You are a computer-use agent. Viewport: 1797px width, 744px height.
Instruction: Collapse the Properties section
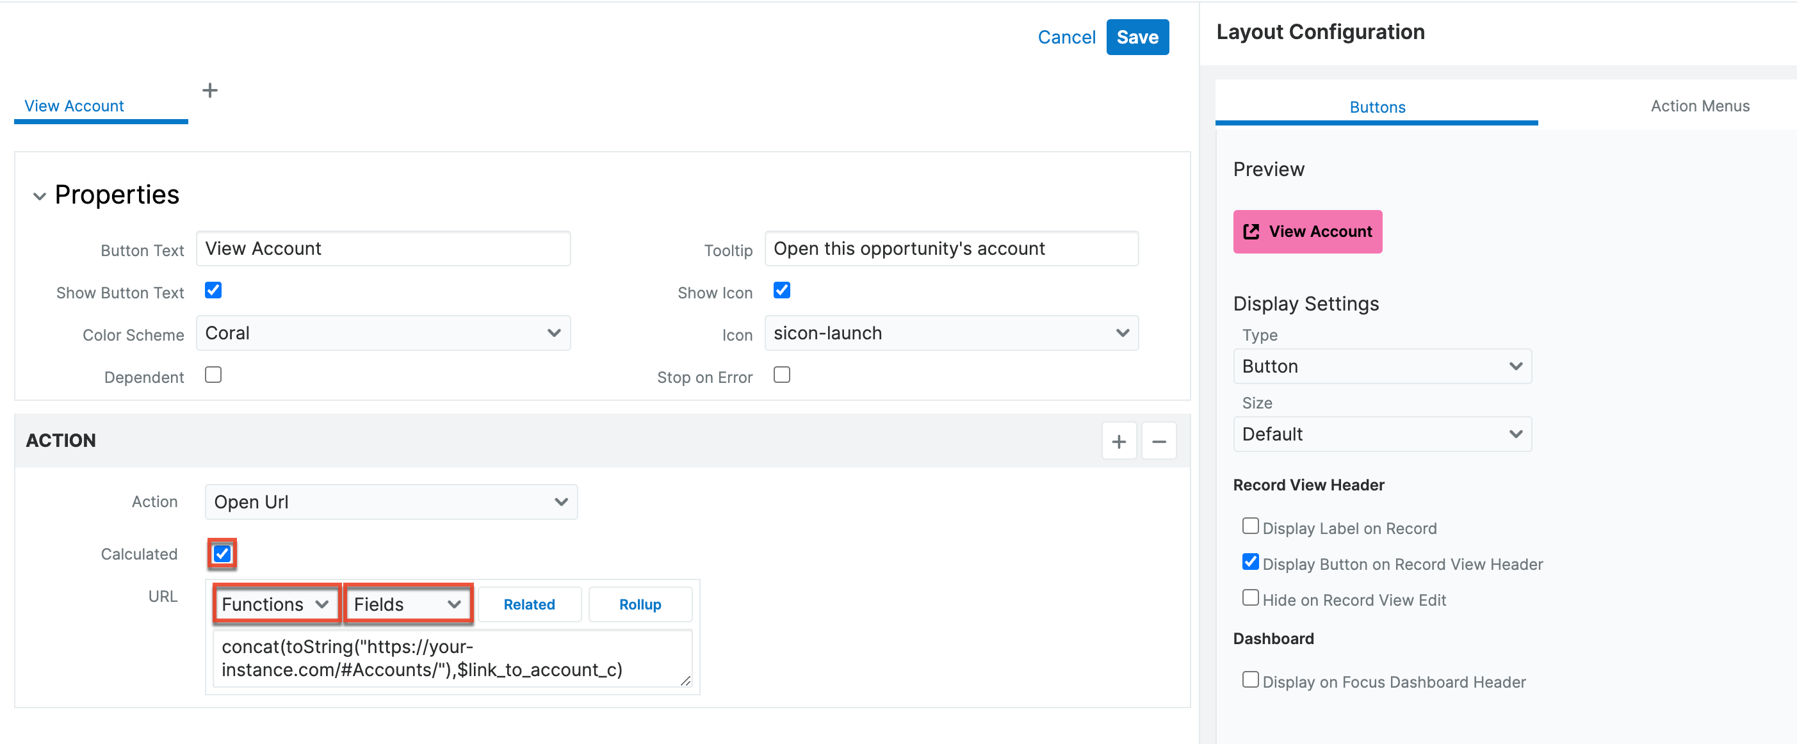pos(40,195)
